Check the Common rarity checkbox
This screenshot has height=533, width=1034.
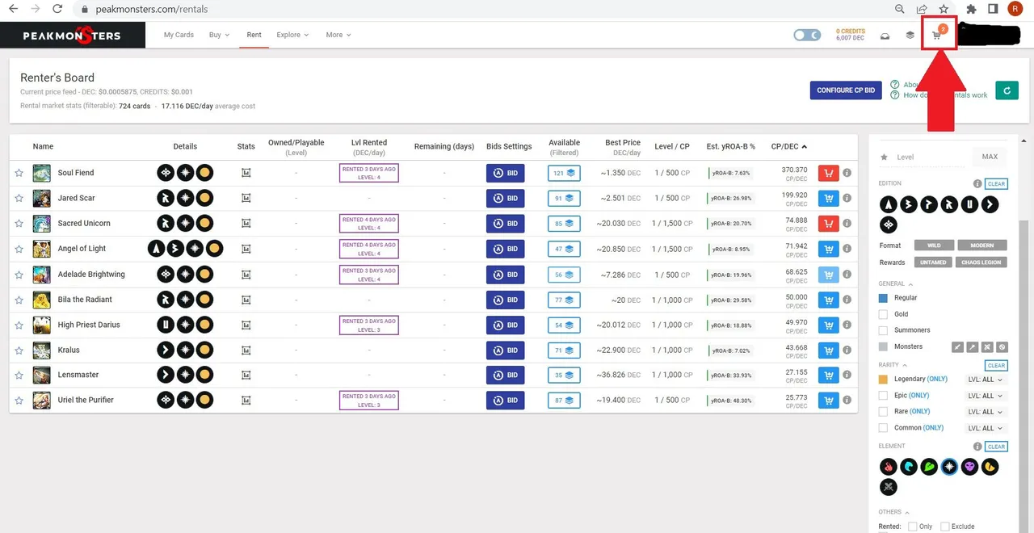883,428
